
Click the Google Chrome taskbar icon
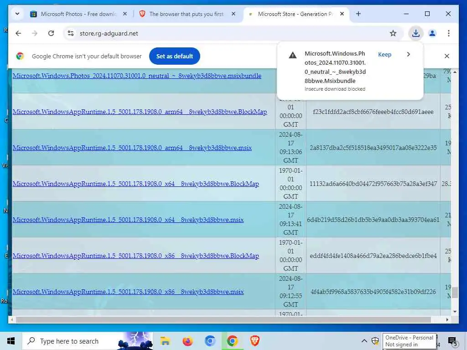point(232,341)
